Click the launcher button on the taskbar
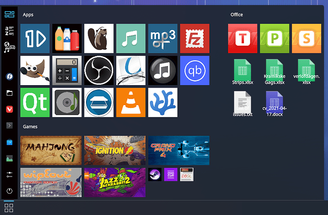Screen dimensions: 328x215 pos(9,208)
